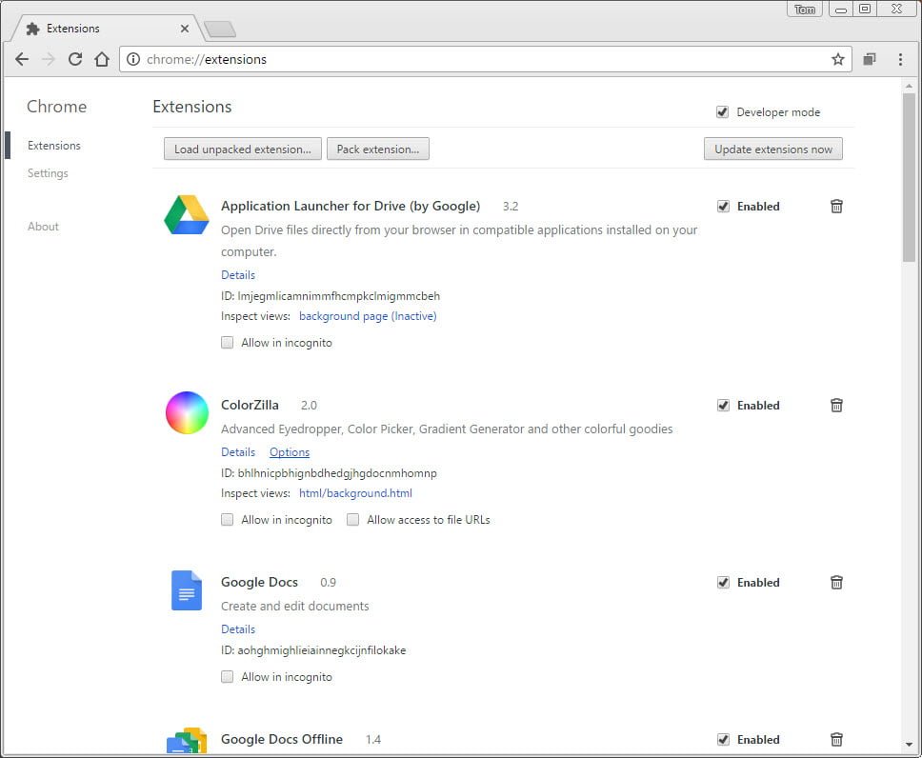Open Details for Application Launcher for Drive

pos(238,274)
